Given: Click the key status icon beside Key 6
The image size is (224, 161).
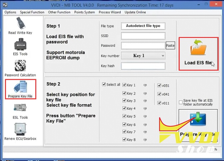Looking at the screenshot, I should pos(145,125).
